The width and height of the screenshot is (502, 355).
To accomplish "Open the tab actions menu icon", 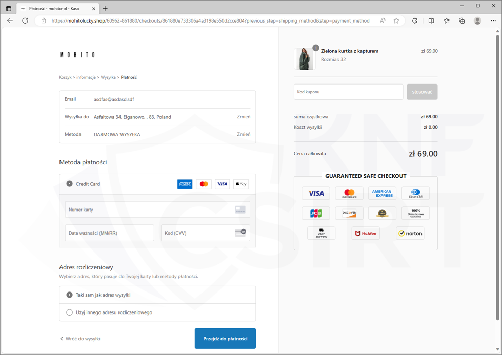I will tap(9, 9).
